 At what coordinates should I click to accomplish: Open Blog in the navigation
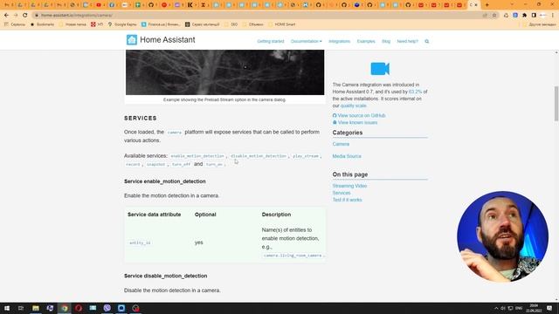click(x=386, y=41)
